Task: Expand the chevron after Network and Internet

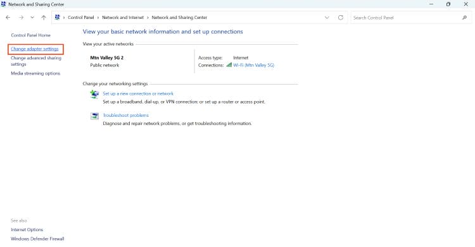Action: coord(148,18)
